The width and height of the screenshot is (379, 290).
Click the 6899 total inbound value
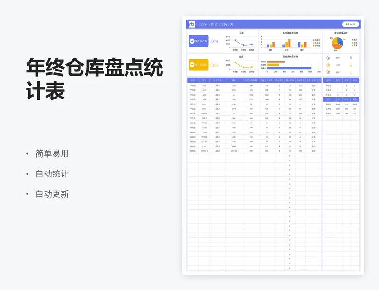click(214, 42)
